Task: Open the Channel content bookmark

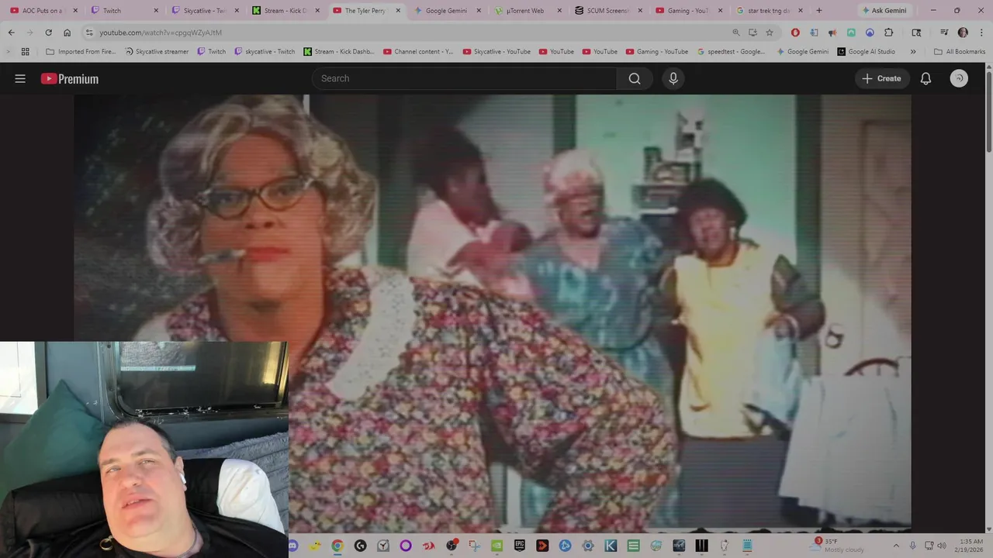Action: (418, 52)
